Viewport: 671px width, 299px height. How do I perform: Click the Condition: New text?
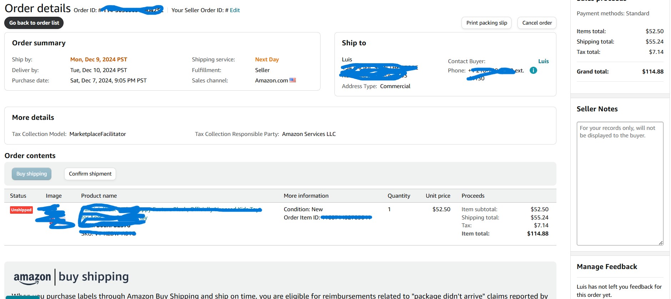tap(303, 209)
